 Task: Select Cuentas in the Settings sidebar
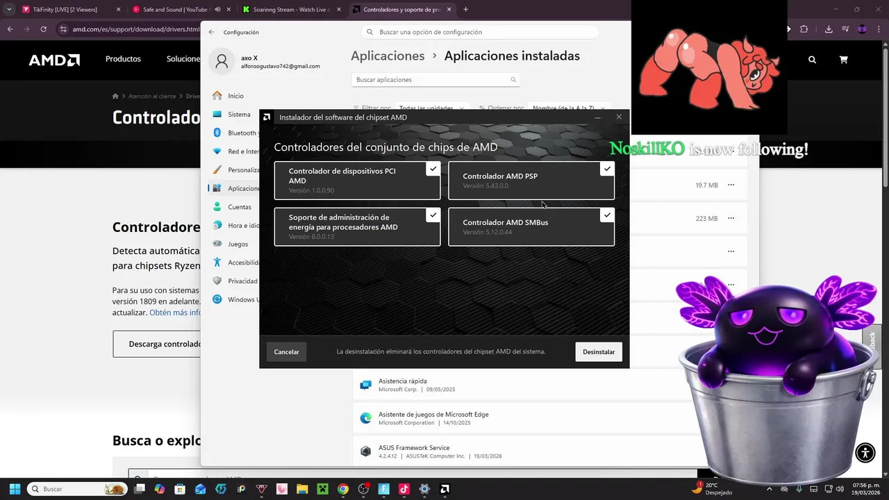(x=233, y=207)
